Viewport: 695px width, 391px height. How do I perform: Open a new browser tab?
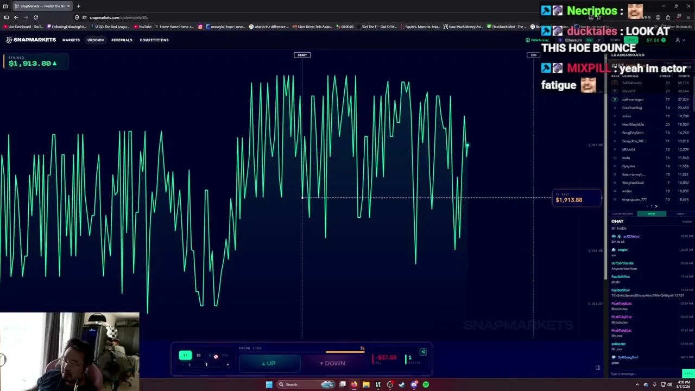pos(78,6)
